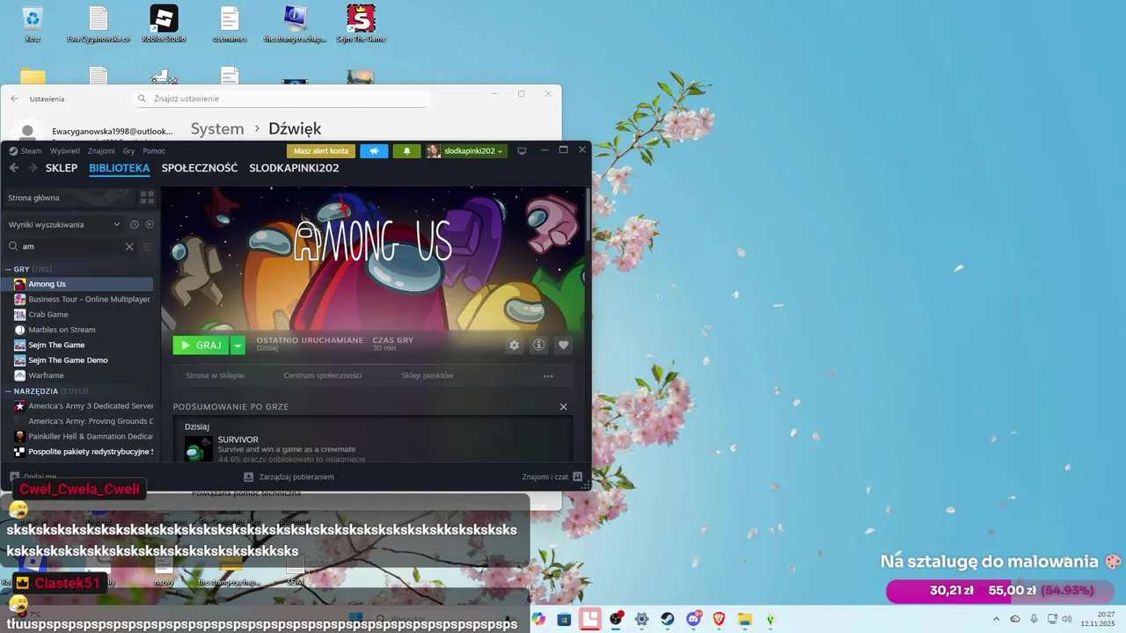Open Brave browser from taskbar
The height and width of the screenshot is (633, 1126).
pos(720,619)
